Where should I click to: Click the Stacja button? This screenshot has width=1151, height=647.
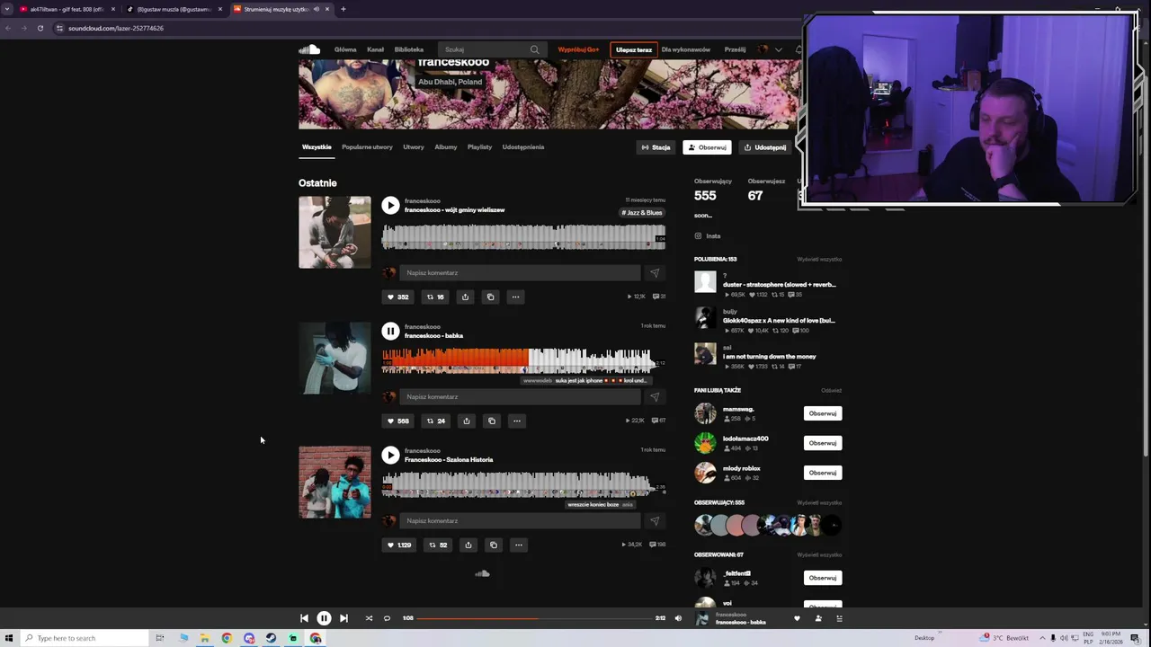[x=656, y=147]
